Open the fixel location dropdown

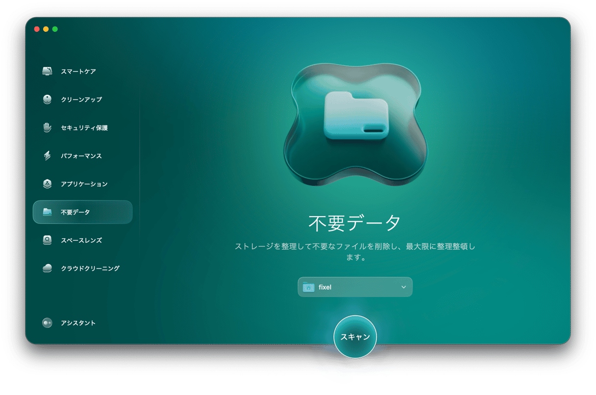(355, 287)
